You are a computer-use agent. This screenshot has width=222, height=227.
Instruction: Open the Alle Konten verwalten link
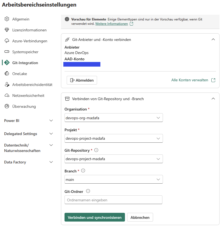pyautogui.click(x=190, y=80)
